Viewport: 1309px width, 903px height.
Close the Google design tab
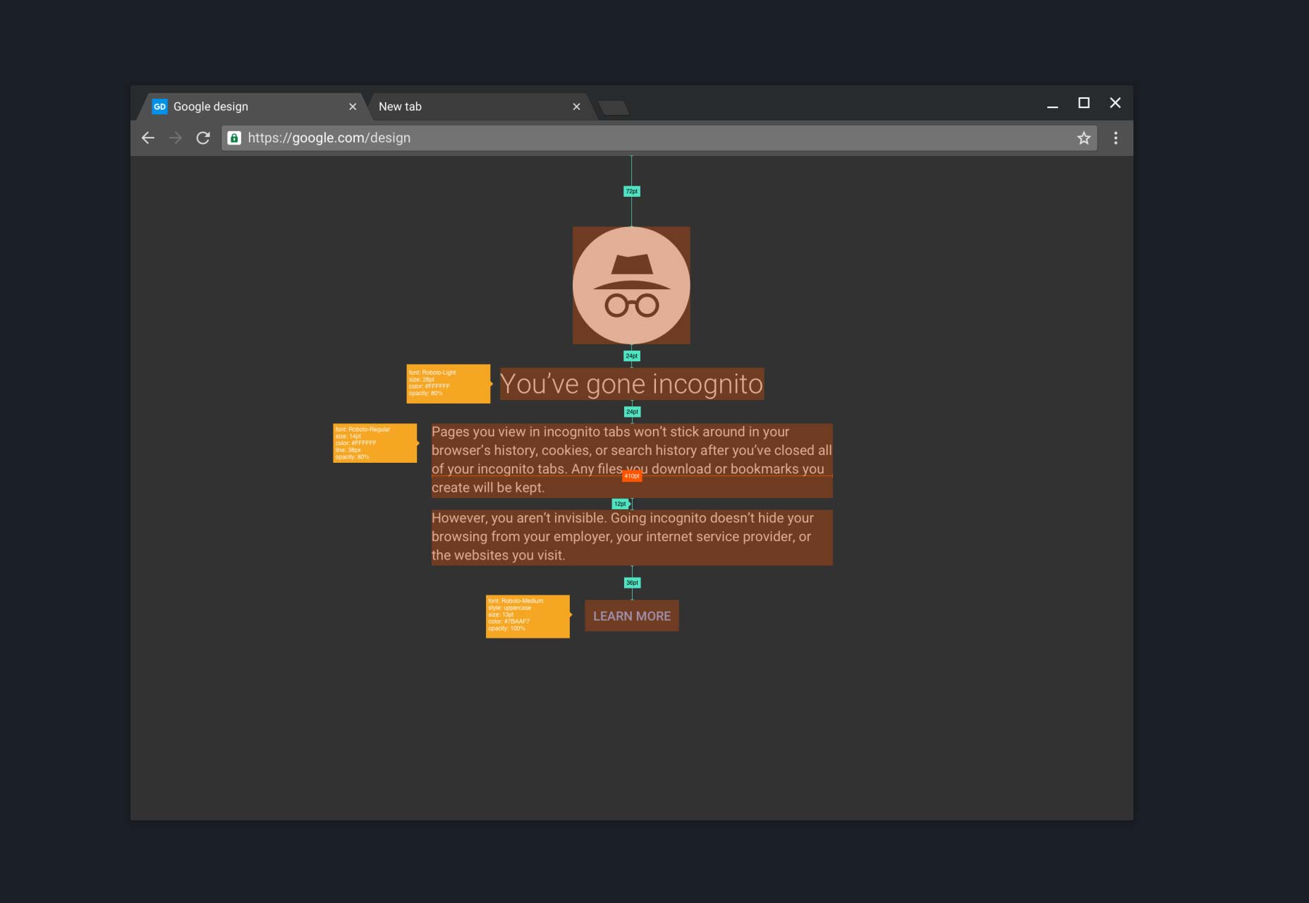point(353,107)
